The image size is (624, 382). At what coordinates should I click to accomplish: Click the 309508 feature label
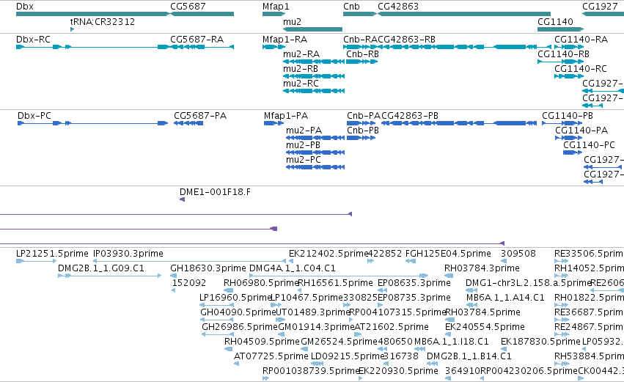coord(518,254)
